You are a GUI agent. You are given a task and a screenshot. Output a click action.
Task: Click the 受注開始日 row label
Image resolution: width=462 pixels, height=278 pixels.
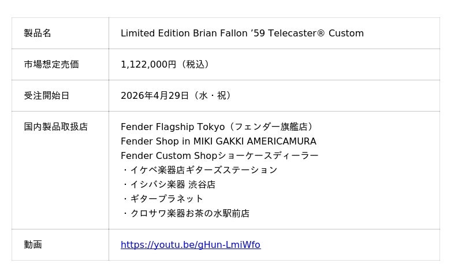pyautogui.click(x=47, y=96)
